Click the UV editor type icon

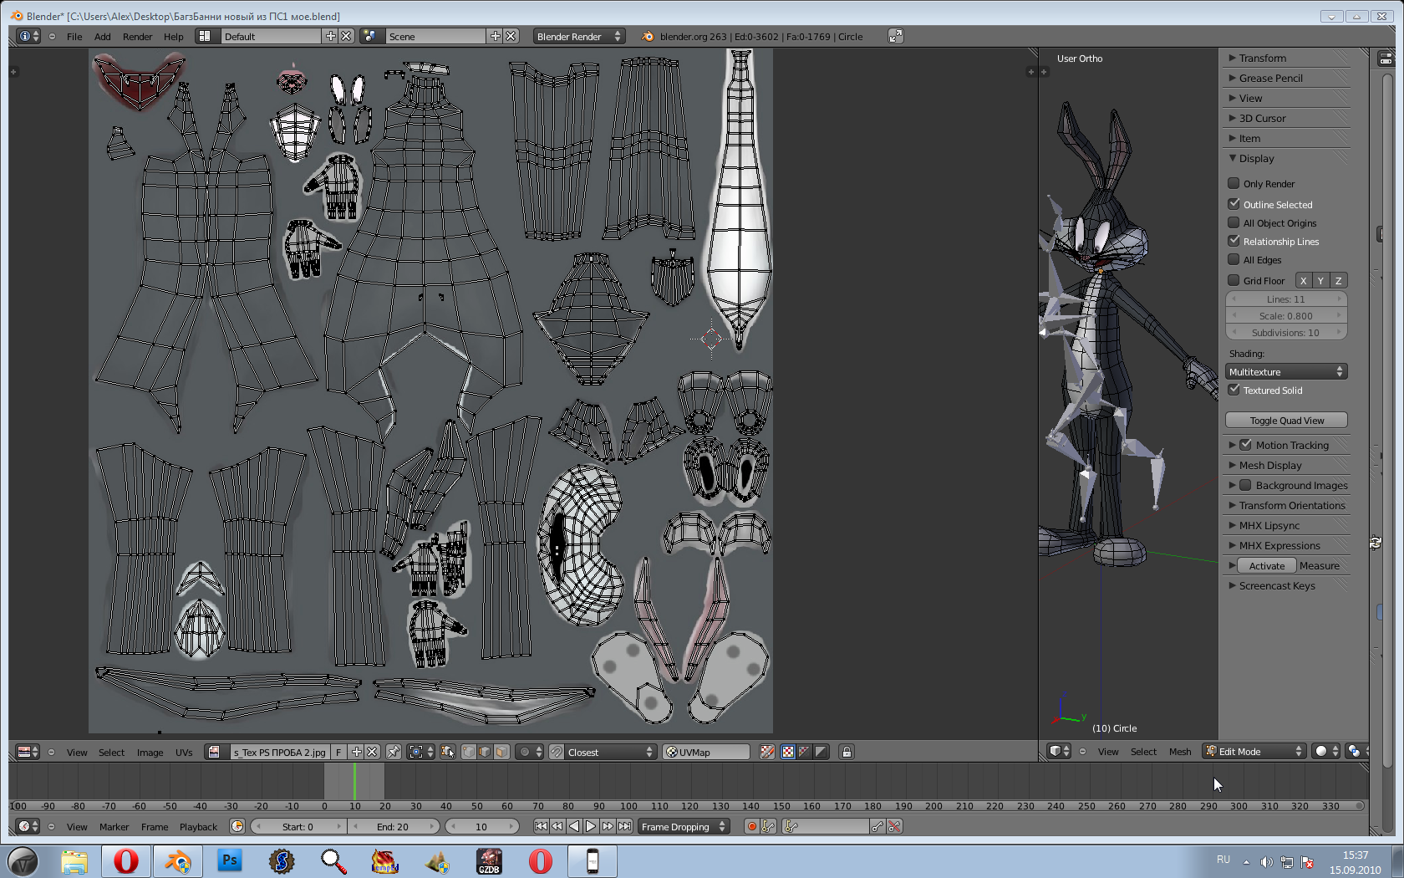[x=28, y=752]
